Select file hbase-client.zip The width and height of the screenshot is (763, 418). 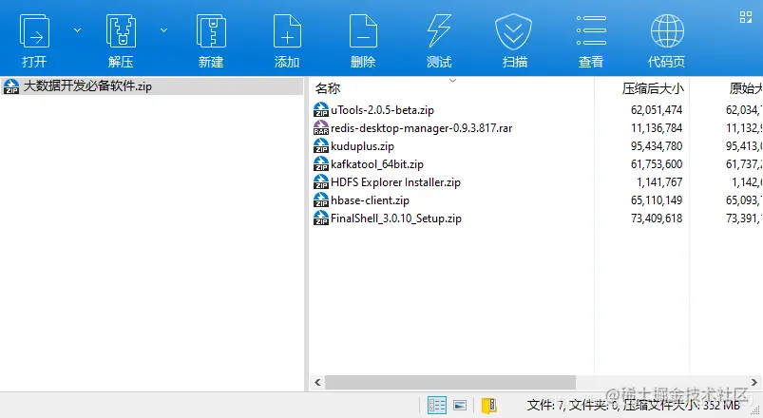(x=370, y=200)
